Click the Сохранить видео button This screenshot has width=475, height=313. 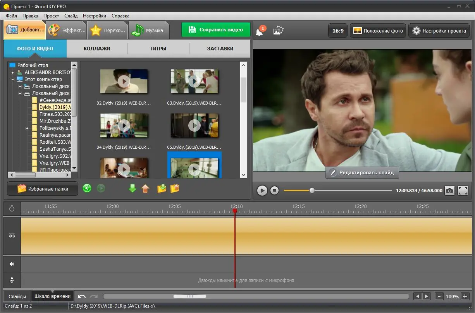[x=216, y=30]
